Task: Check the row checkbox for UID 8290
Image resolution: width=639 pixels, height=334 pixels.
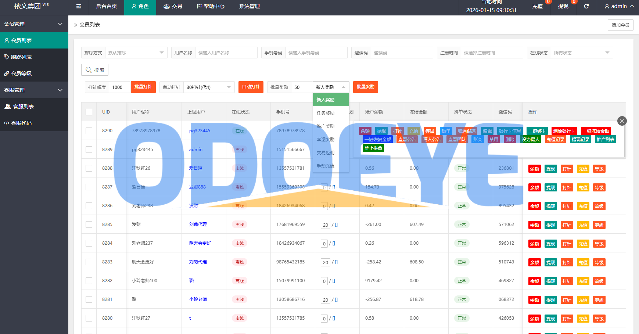Action: click(x=89, y=131)
